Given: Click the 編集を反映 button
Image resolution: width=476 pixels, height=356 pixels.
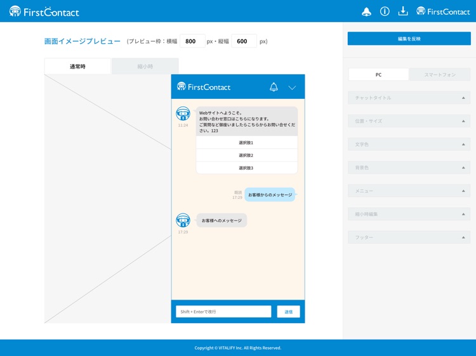Looking at the screenshot, I should tap(409, 39).
